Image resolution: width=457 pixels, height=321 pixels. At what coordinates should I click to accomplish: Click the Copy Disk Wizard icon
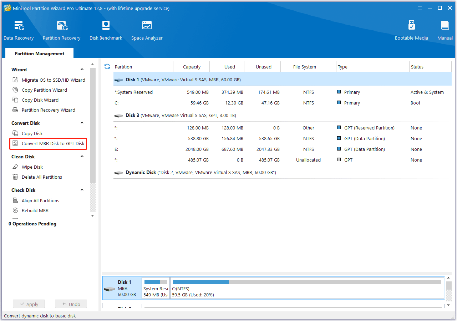[x=15, y=100]
